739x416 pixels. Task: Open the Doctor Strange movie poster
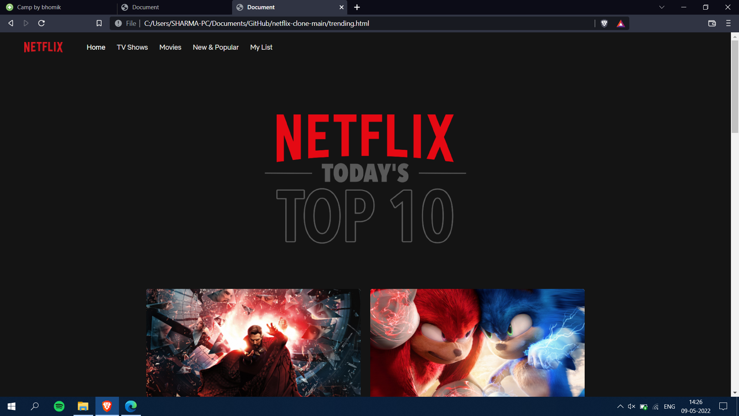click(x=253, y=343)
